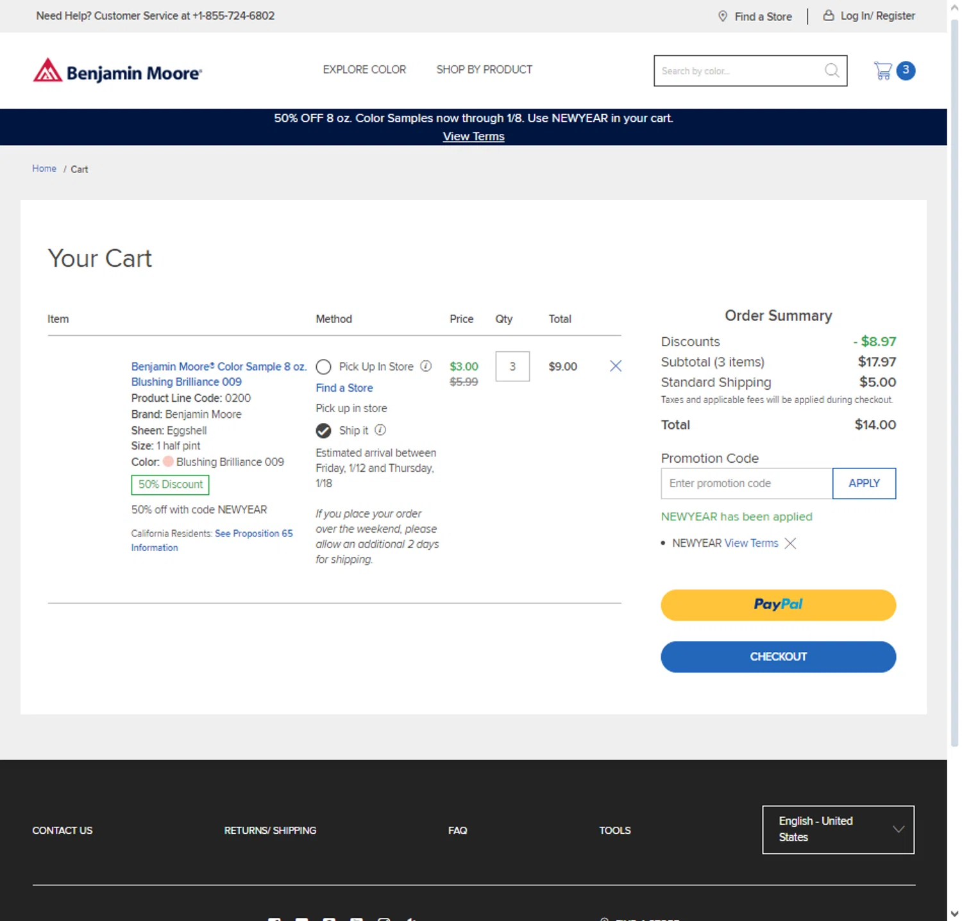
Task: Select Pick Up In Store radio button
Action: pos(324,367)
